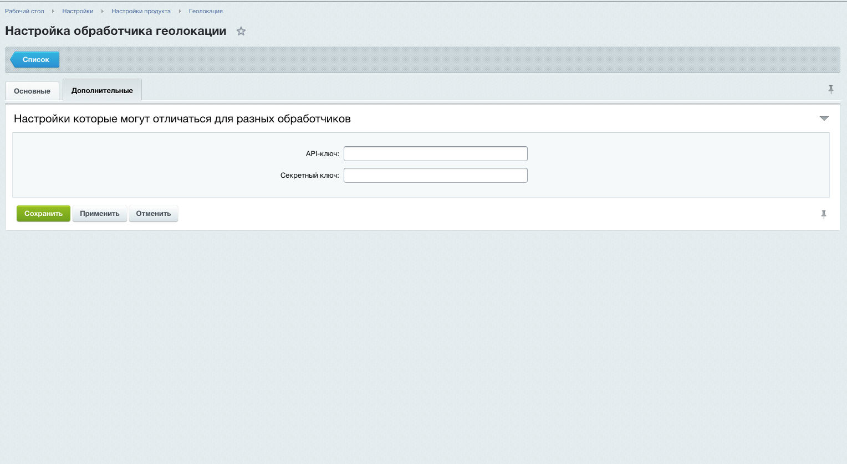Viewport: 847px width, 464px height.
Task: Cancel changes with the Отменить button
Action: [x=154, y=214]
